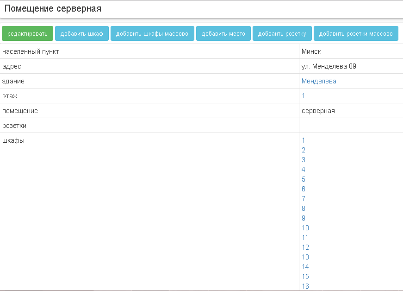Click the шкафы label
The height and width of the screenshot is (291, 403).
coord(13,140)
